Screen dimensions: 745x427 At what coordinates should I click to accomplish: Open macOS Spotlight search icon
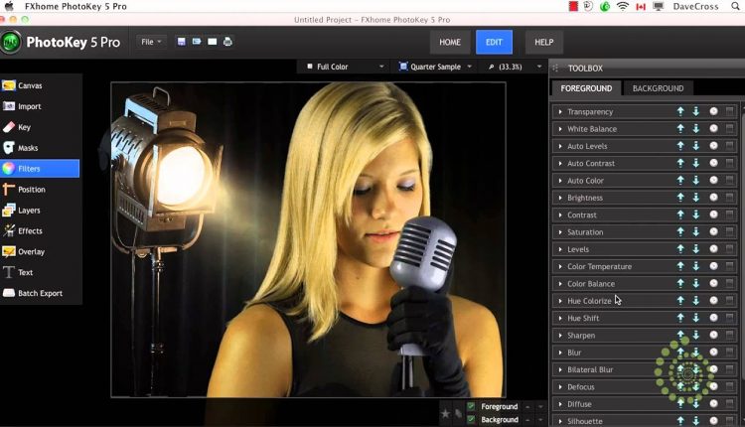[735, 6]
